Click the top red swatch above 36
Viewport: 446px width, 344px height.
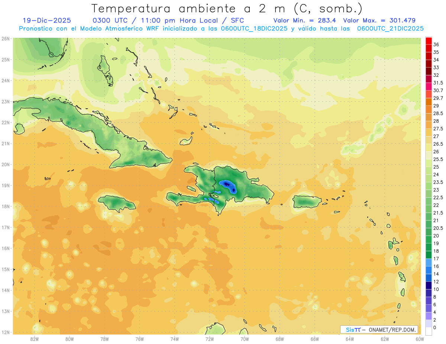point(429,41)
